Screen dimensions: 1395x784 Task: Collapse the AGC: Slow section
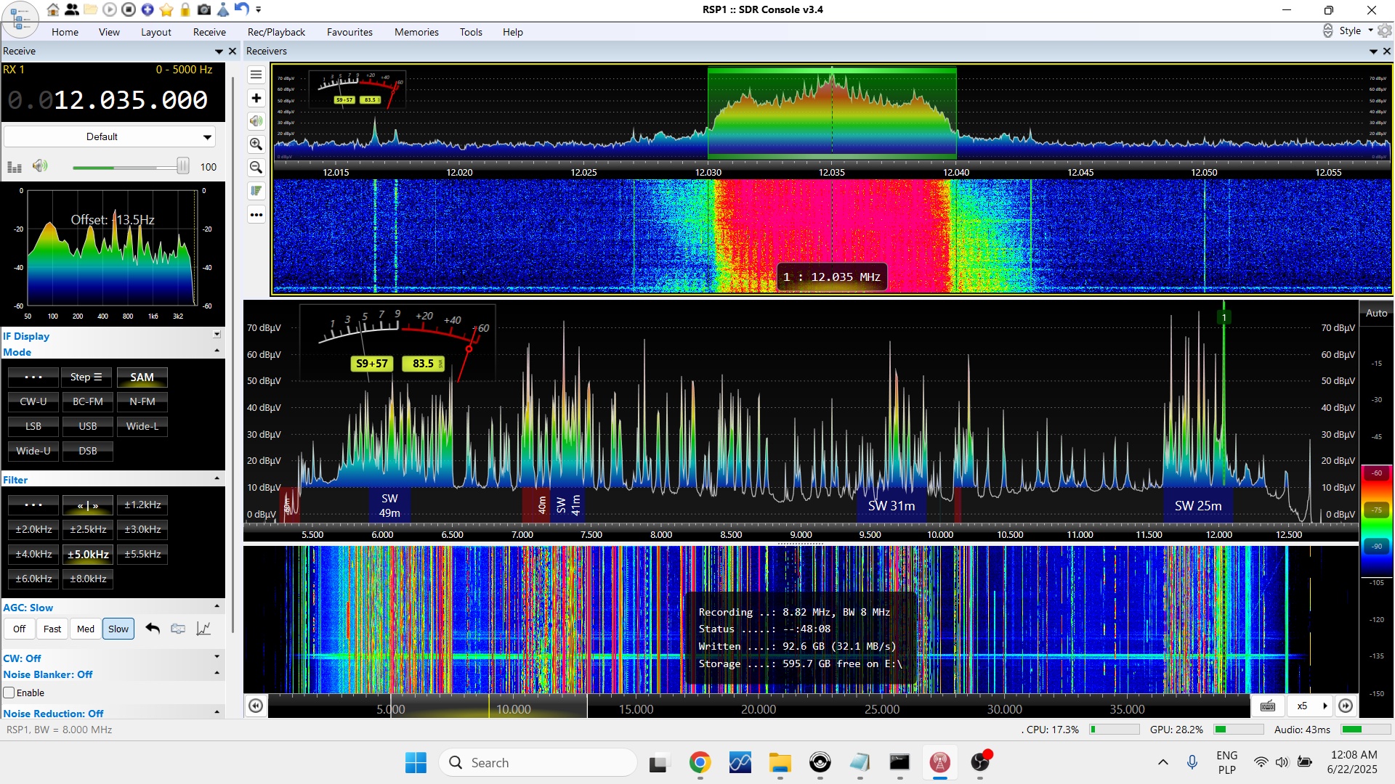(217, 606)
